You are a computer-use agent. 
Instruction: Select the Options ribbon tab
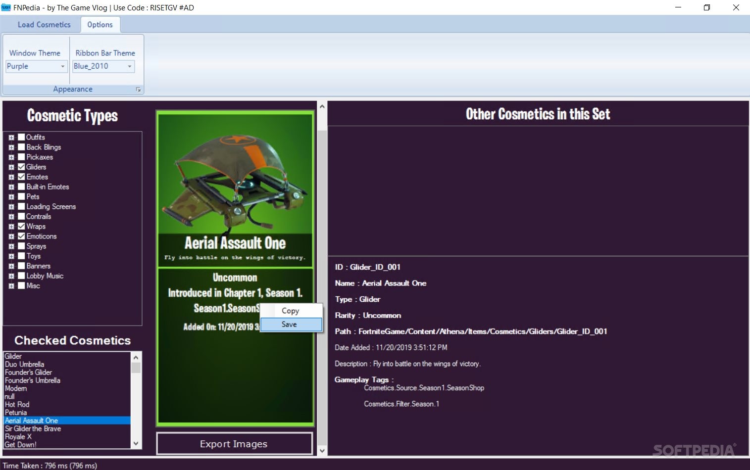pyautogui.click(x=100, y=25)
